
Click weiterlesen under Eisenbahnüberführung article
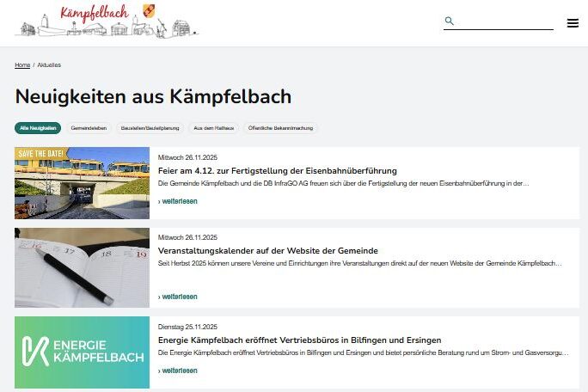(178, 201)
